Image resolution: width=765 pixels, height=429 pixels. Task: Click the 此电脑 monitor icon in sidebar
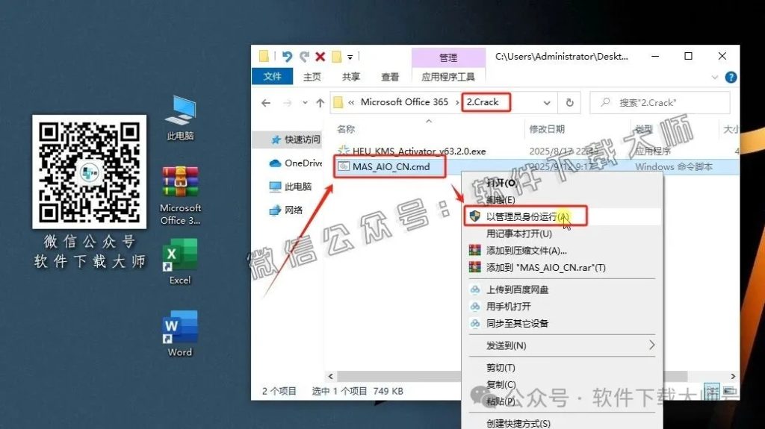click(275, 187)
